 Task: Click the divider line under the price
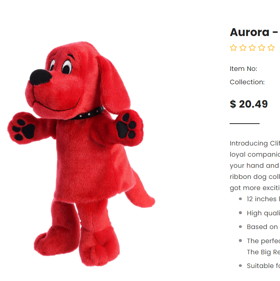coord(244,124)
